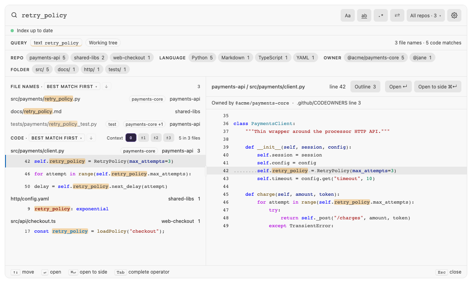The width and height of the screenshot is (472, 283).
Task: Filter by language TypeScript 1
Action: click(273, 58)
